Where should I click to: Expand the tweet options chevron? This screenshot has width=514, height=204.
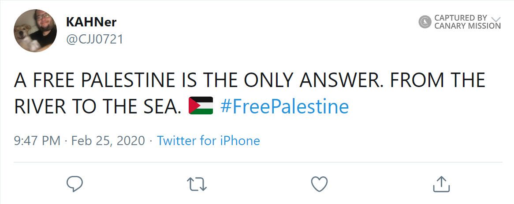[496, 19]
